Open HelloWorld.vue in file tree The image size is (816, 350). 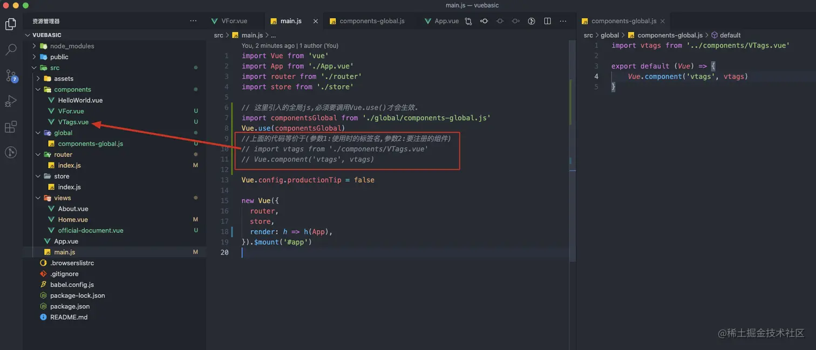click(x=80, y=100)
